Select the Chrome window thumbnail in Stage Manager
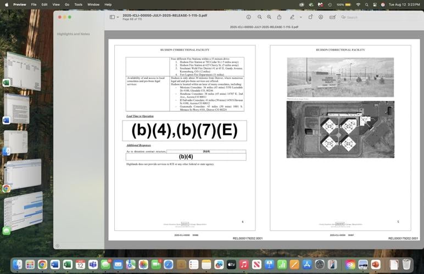Image resolution: width=424 pixels, height=274 pixels. [x=23, y=174]
